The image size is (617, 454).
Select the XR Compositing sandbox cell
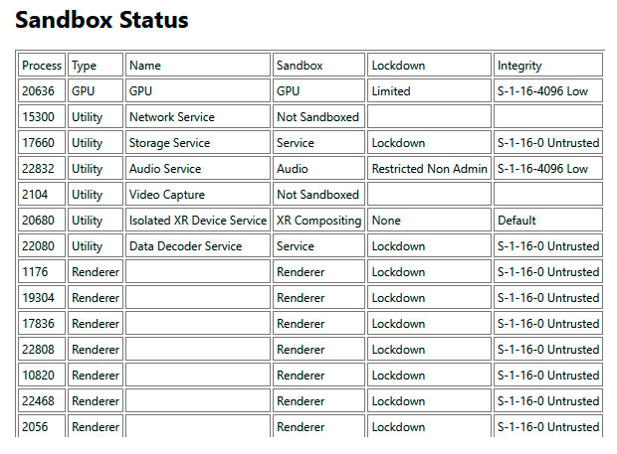pyautogui.click(x=318, y=221)
